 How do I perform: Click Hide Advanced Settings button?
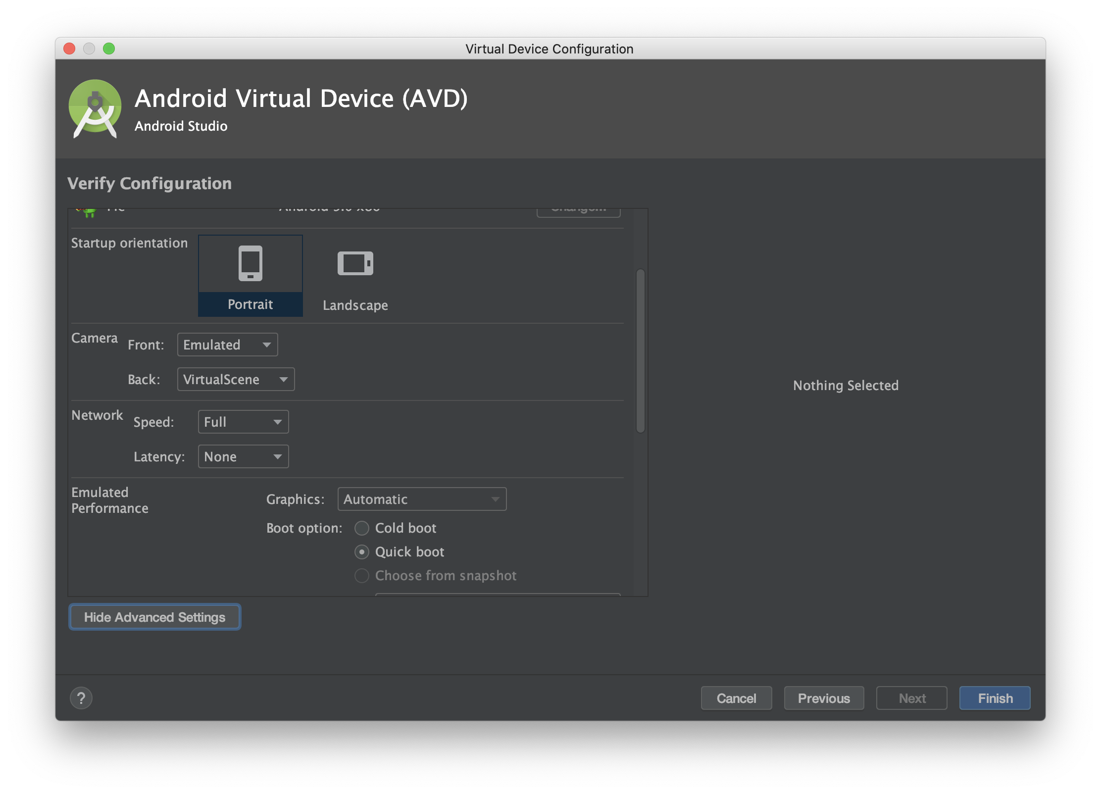point(154,617)
